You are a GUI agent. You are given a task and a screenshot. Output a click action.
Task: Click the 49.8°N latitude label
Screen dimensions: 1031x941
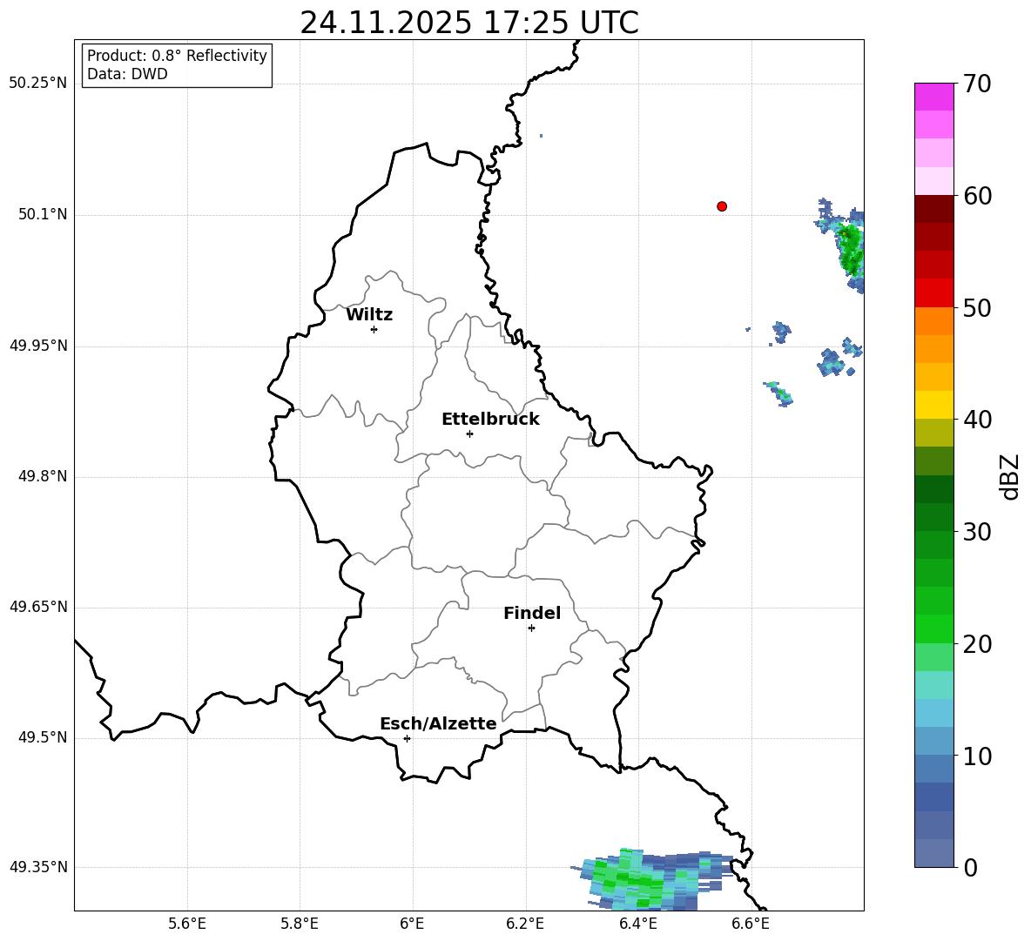43,476
